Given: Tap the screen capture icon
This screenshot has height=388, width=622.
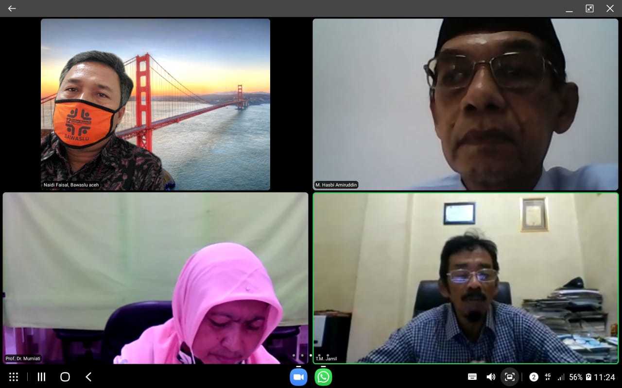Looking at the screenshot, I should [x=509, y=377].
